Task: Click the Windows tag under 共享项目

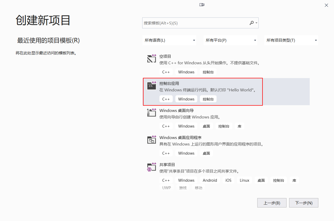Action: [x=186, y=180]
